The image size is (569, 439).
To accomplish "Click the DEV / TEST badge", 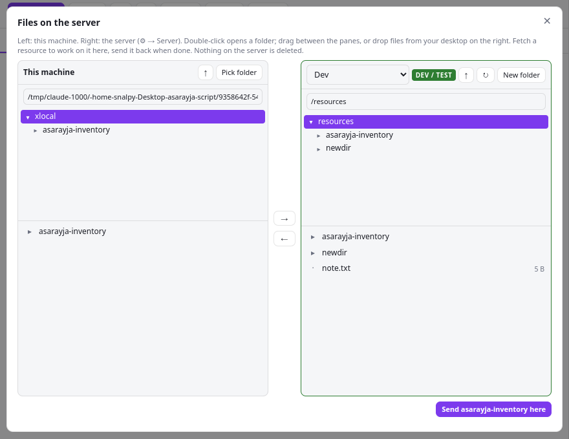I will pos(434,75).
